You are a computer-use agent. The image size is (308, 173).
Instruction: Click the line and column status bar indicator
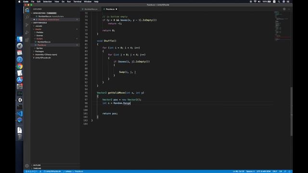[238, 172]
